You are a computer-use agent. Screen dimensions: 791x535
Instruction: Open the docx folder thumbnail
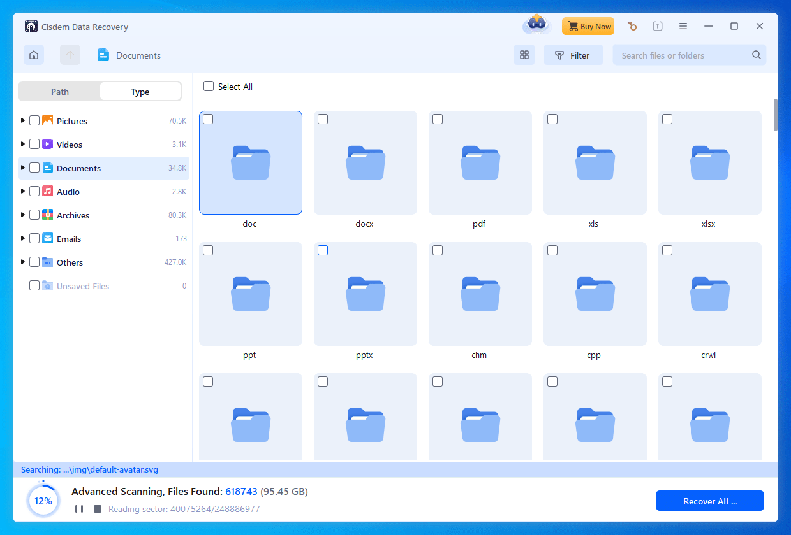366,162
